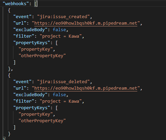The height and width of the screenshot is (140, 166).
Task: Click "excludeBody" key in issue_deleted block
Action: pos(30,95)
